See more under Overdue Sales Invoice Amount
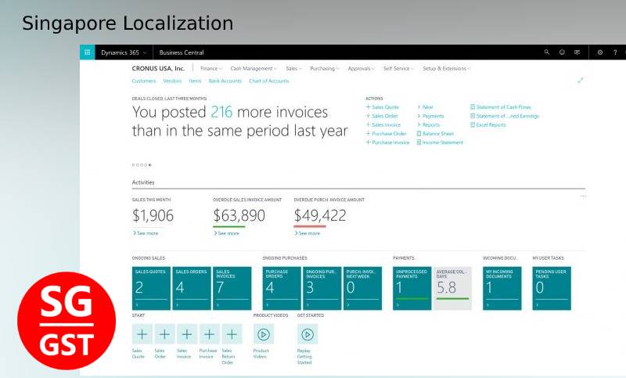This screenshot has width=626, height=378. click(226, 233)
